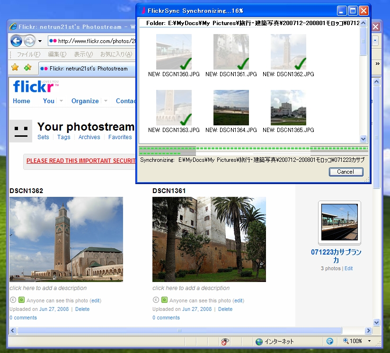Select the DSCN1360.JPG thumbnail in FlickrSync
This screenshot has width=390, height=353.
pos(174,52)
